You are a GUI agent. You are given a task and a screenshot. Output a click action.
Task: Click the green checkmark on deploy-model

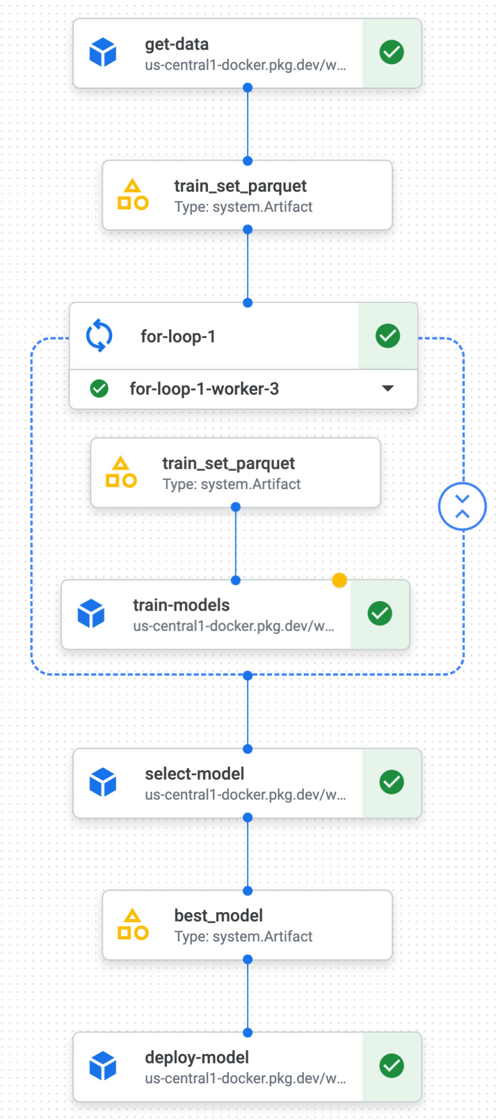[x=392, y=1066]
